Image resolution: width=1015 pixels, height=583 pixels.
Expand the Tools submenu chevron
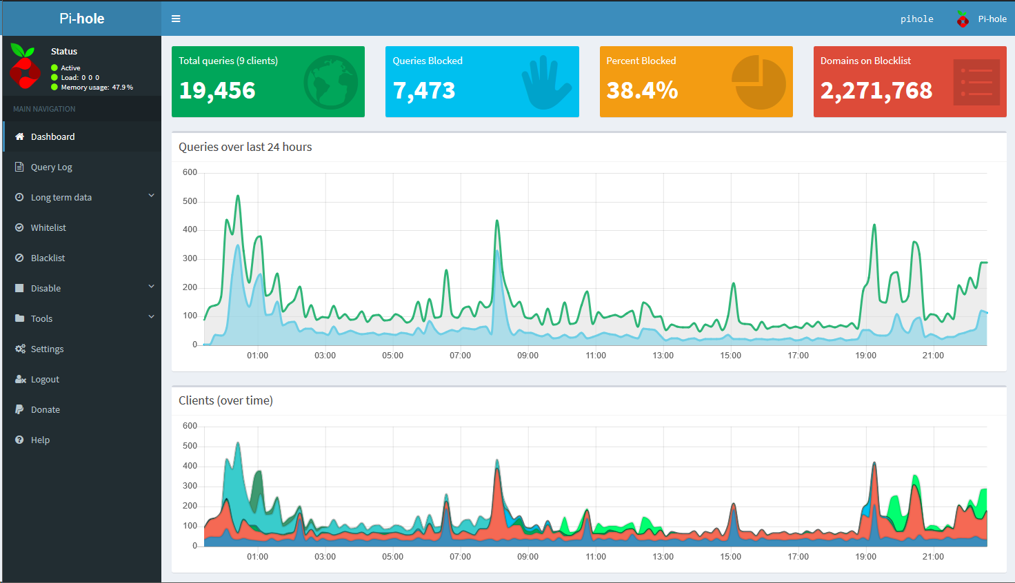coord(151,317)
